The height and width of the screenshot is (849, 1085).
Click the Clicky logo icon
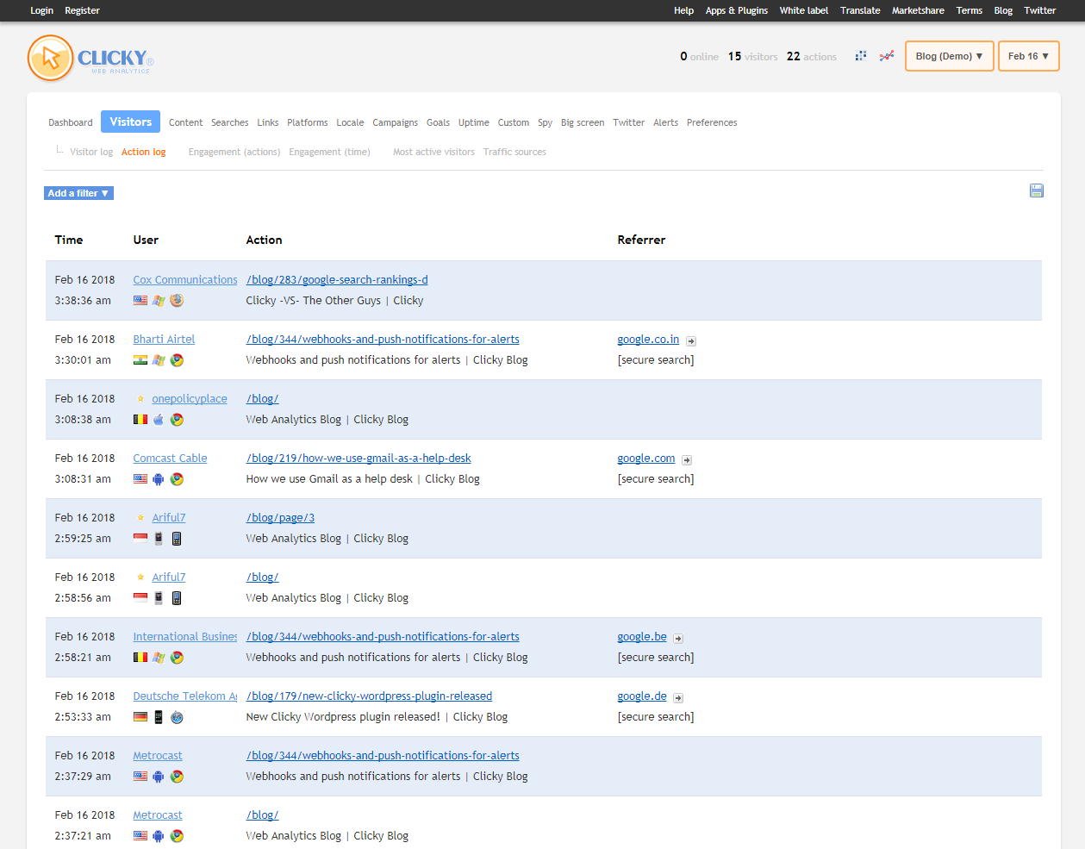[51, 59]
